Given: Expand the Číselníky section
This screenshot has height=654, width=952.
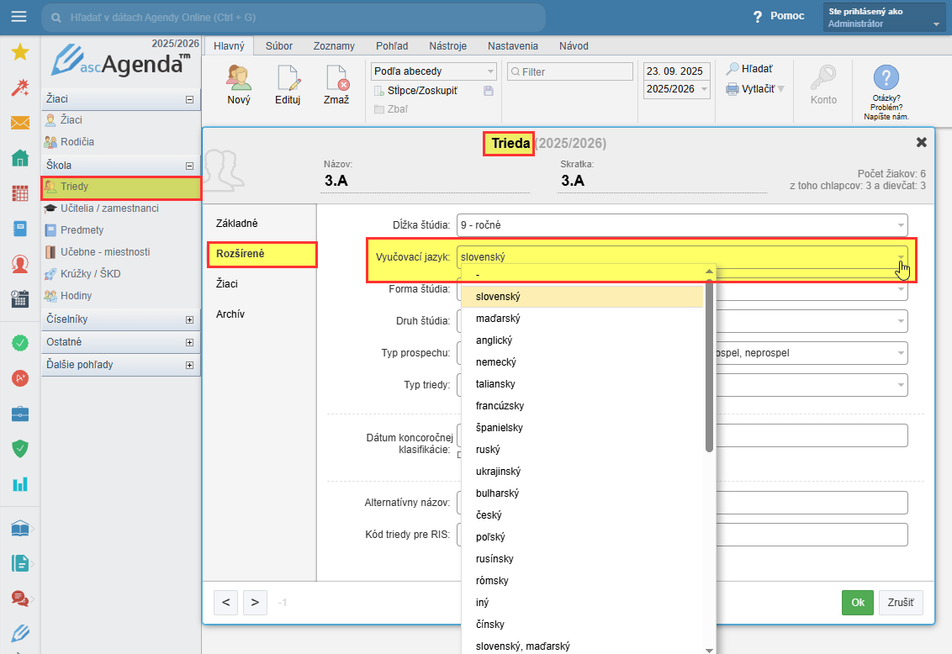Looking at the screenshot, I should pyautogui.click(x=189, y=319).
